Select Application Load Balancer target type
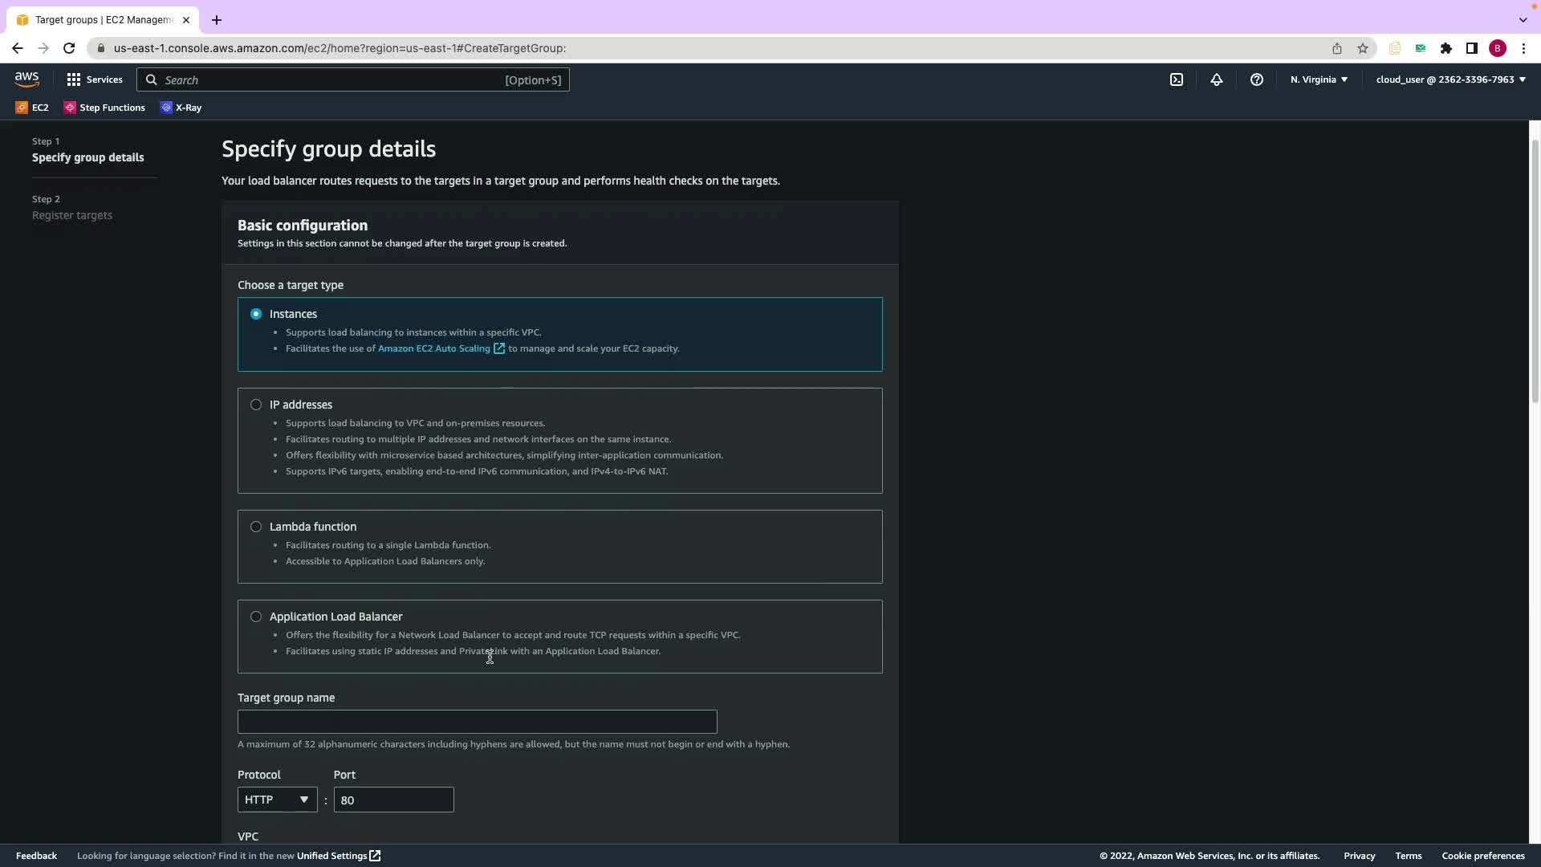The height and width of the screenshot is (867, 1541). [256, 617]
